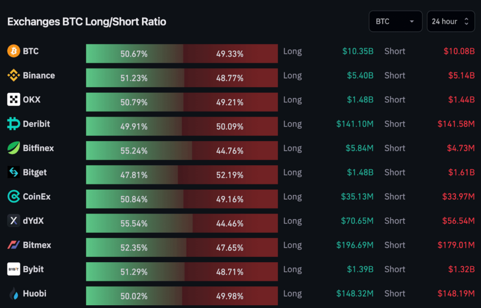The width and height of the screenshot is (481, 308).
Task: Click the Bybit exchange name
Action: (33, 269)
